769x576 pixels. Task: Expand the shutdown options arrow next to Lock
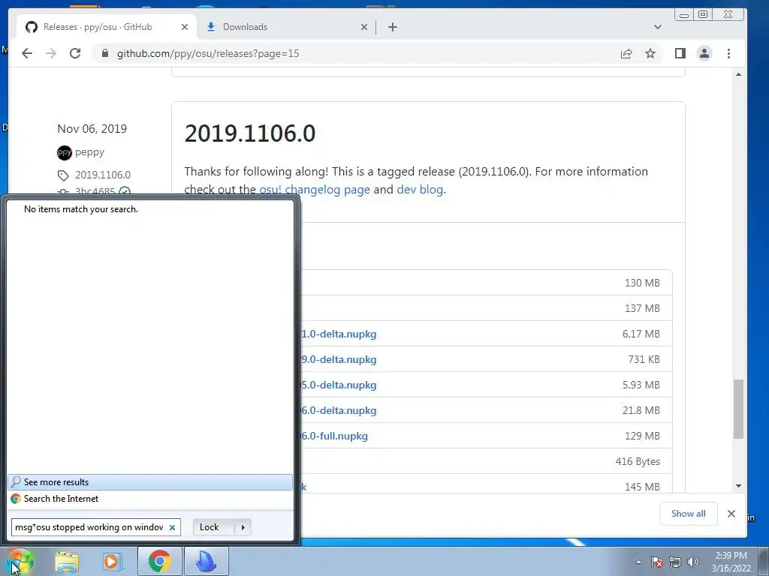click(x=243, y=527)
